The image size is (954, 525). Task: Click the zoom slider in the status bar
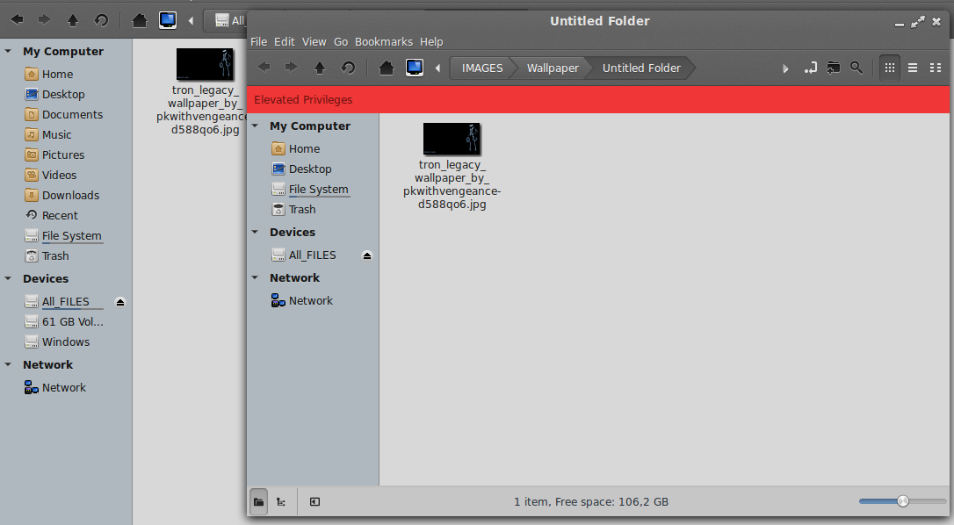click(889, 501)
